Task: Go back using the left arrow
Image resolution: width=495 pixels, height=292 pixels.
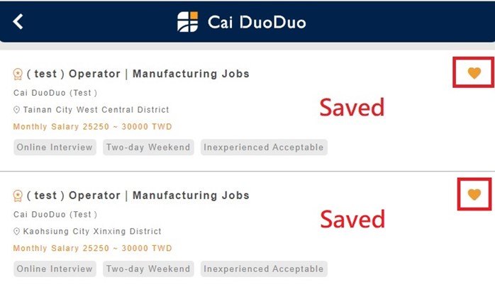Action: (18, 21)
